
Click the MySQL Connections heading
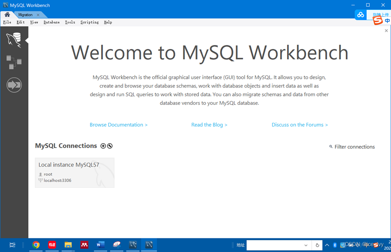coord(66,146)
